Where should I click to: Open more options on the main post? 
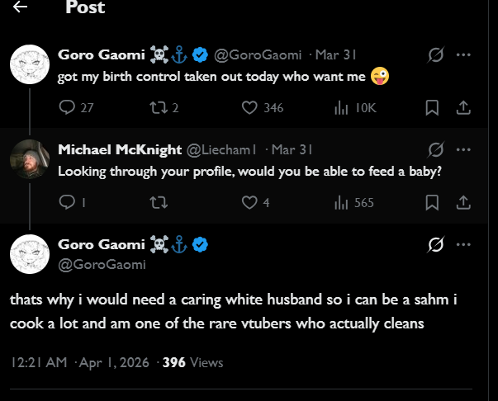[x=463, y=245]
